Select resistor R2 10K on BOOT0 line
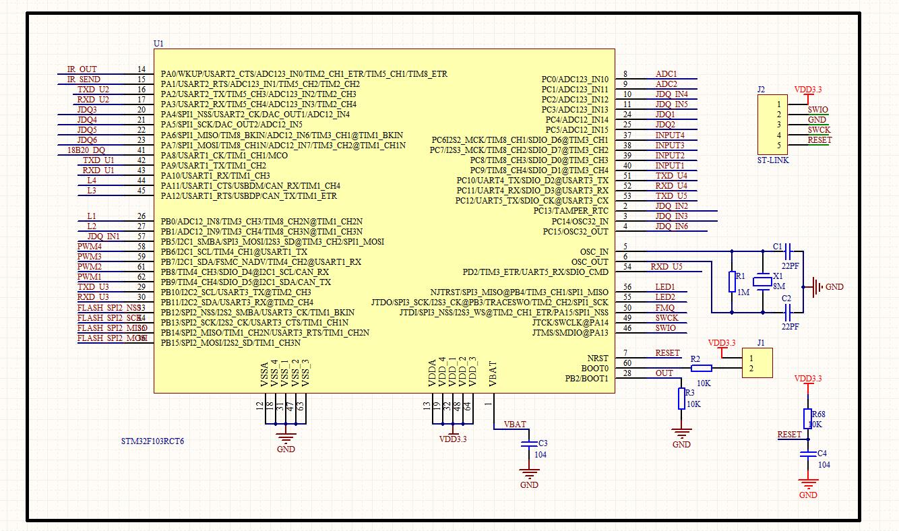The width and height of the screenshot is (899, 531). click(702, 368)
